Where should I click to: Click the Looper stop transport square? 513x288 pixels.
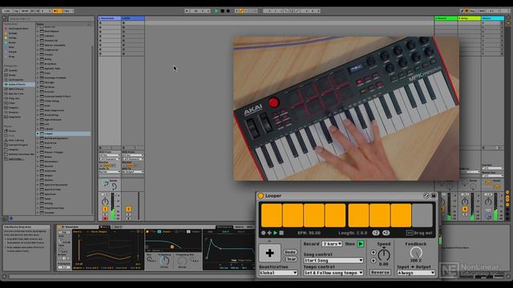[281, 233]
